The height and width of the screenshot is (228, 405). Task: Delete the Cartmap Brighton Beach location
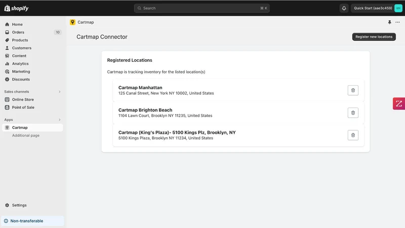[x=353, y=112]
